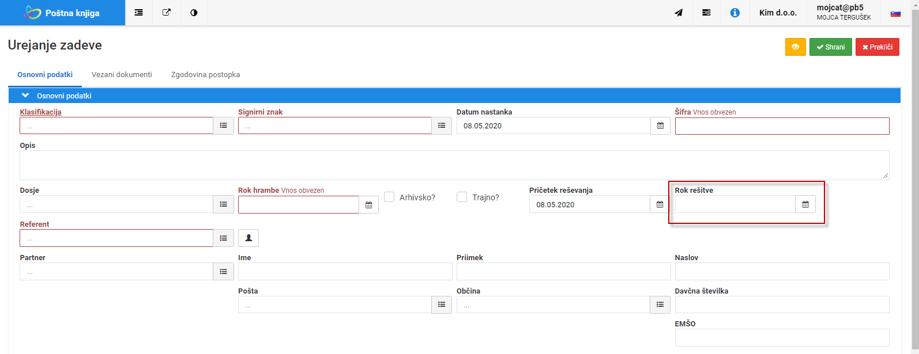
Task: Click the paper plane send icon
Action: click(x=679, y=13)
